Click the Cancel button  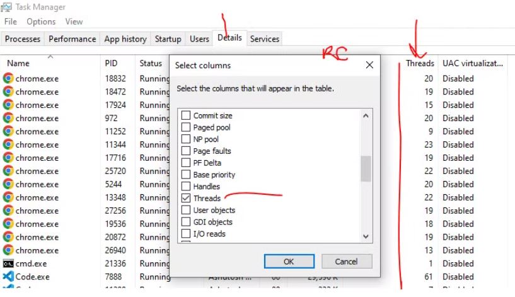pos(346,261)
